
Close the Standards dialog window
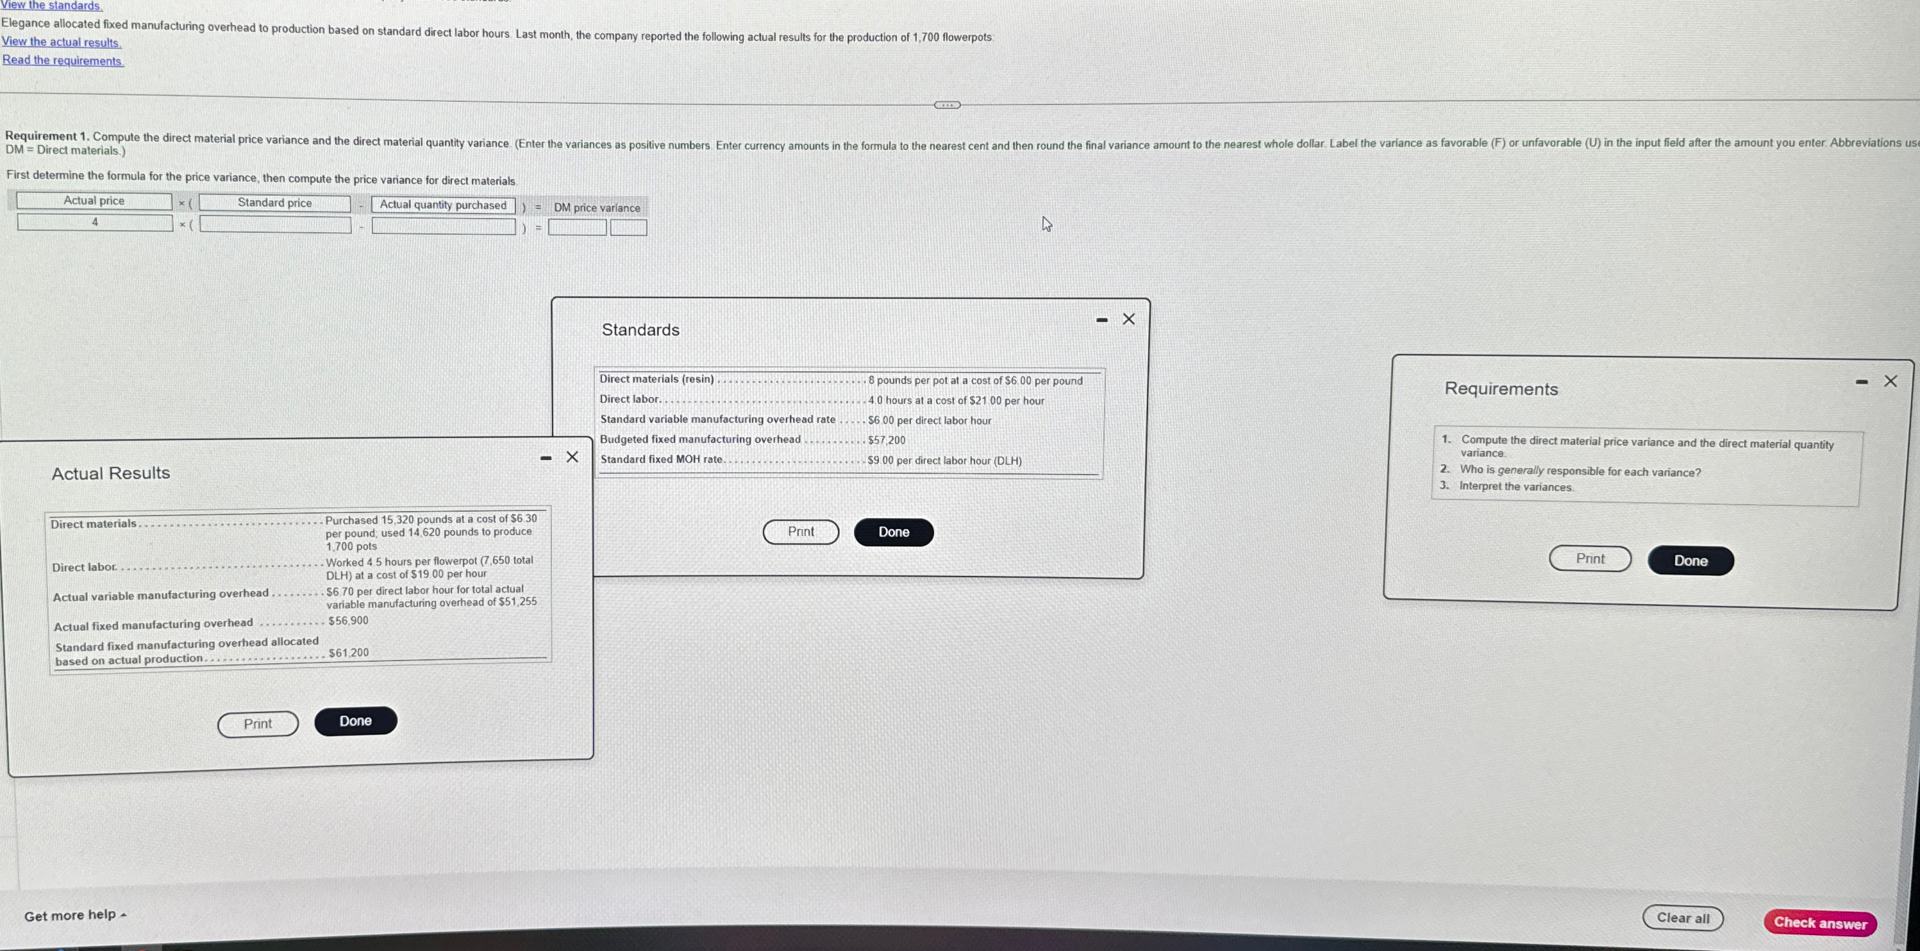coord(1126,320)
